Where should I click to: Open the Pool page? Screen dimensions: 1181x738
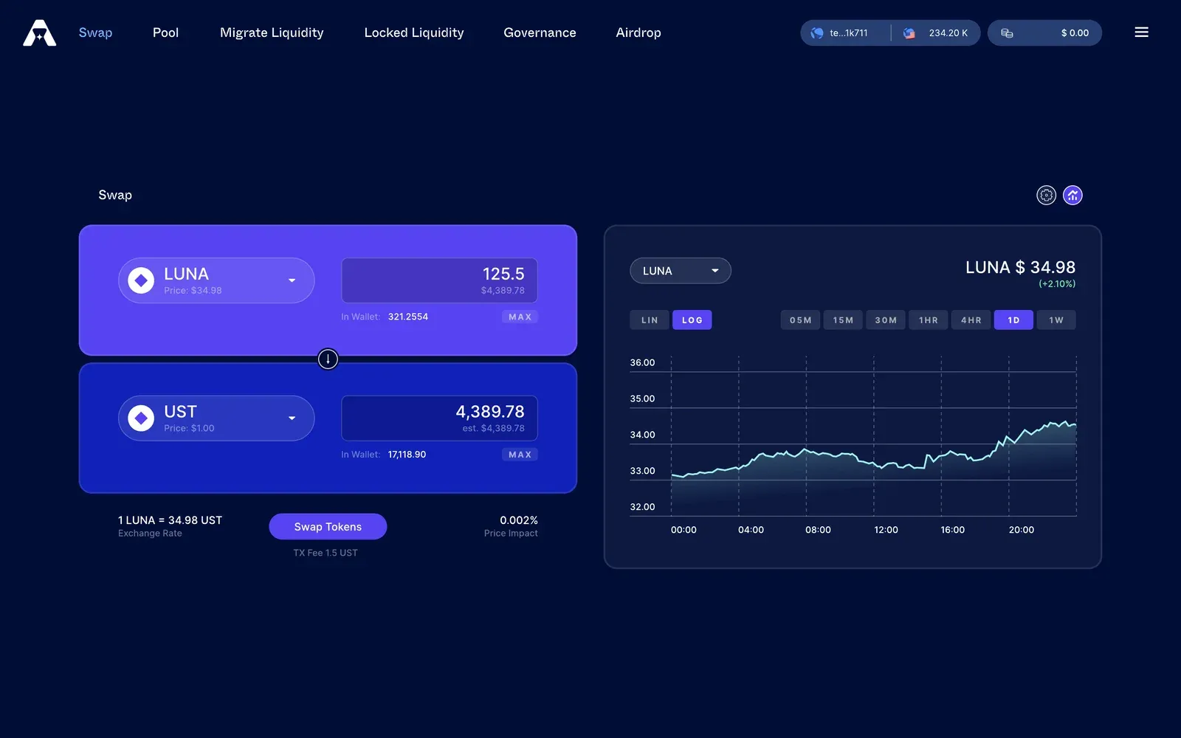[165, 32]
